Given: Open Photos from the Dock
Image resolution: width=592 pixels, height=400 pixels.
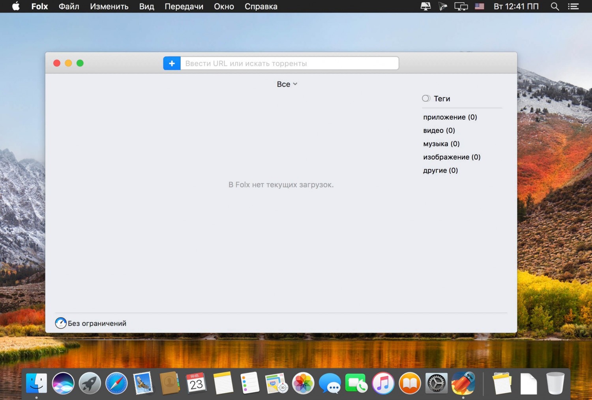Looking at the screenshot, I should (303, 383).
